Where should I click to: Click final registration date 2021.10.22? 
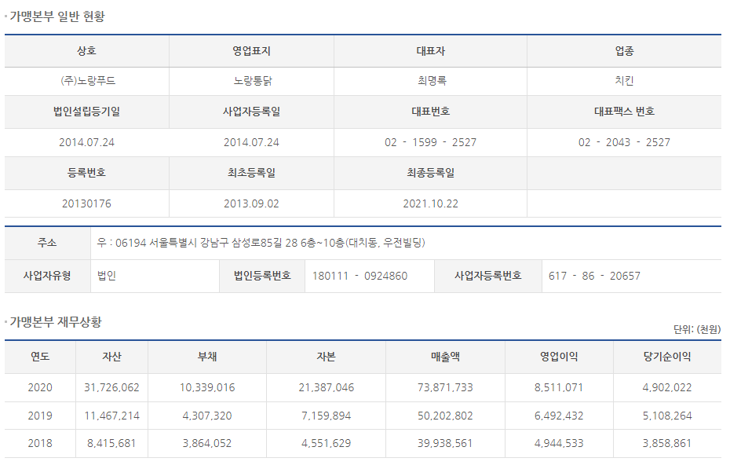(x=431, y=203)
